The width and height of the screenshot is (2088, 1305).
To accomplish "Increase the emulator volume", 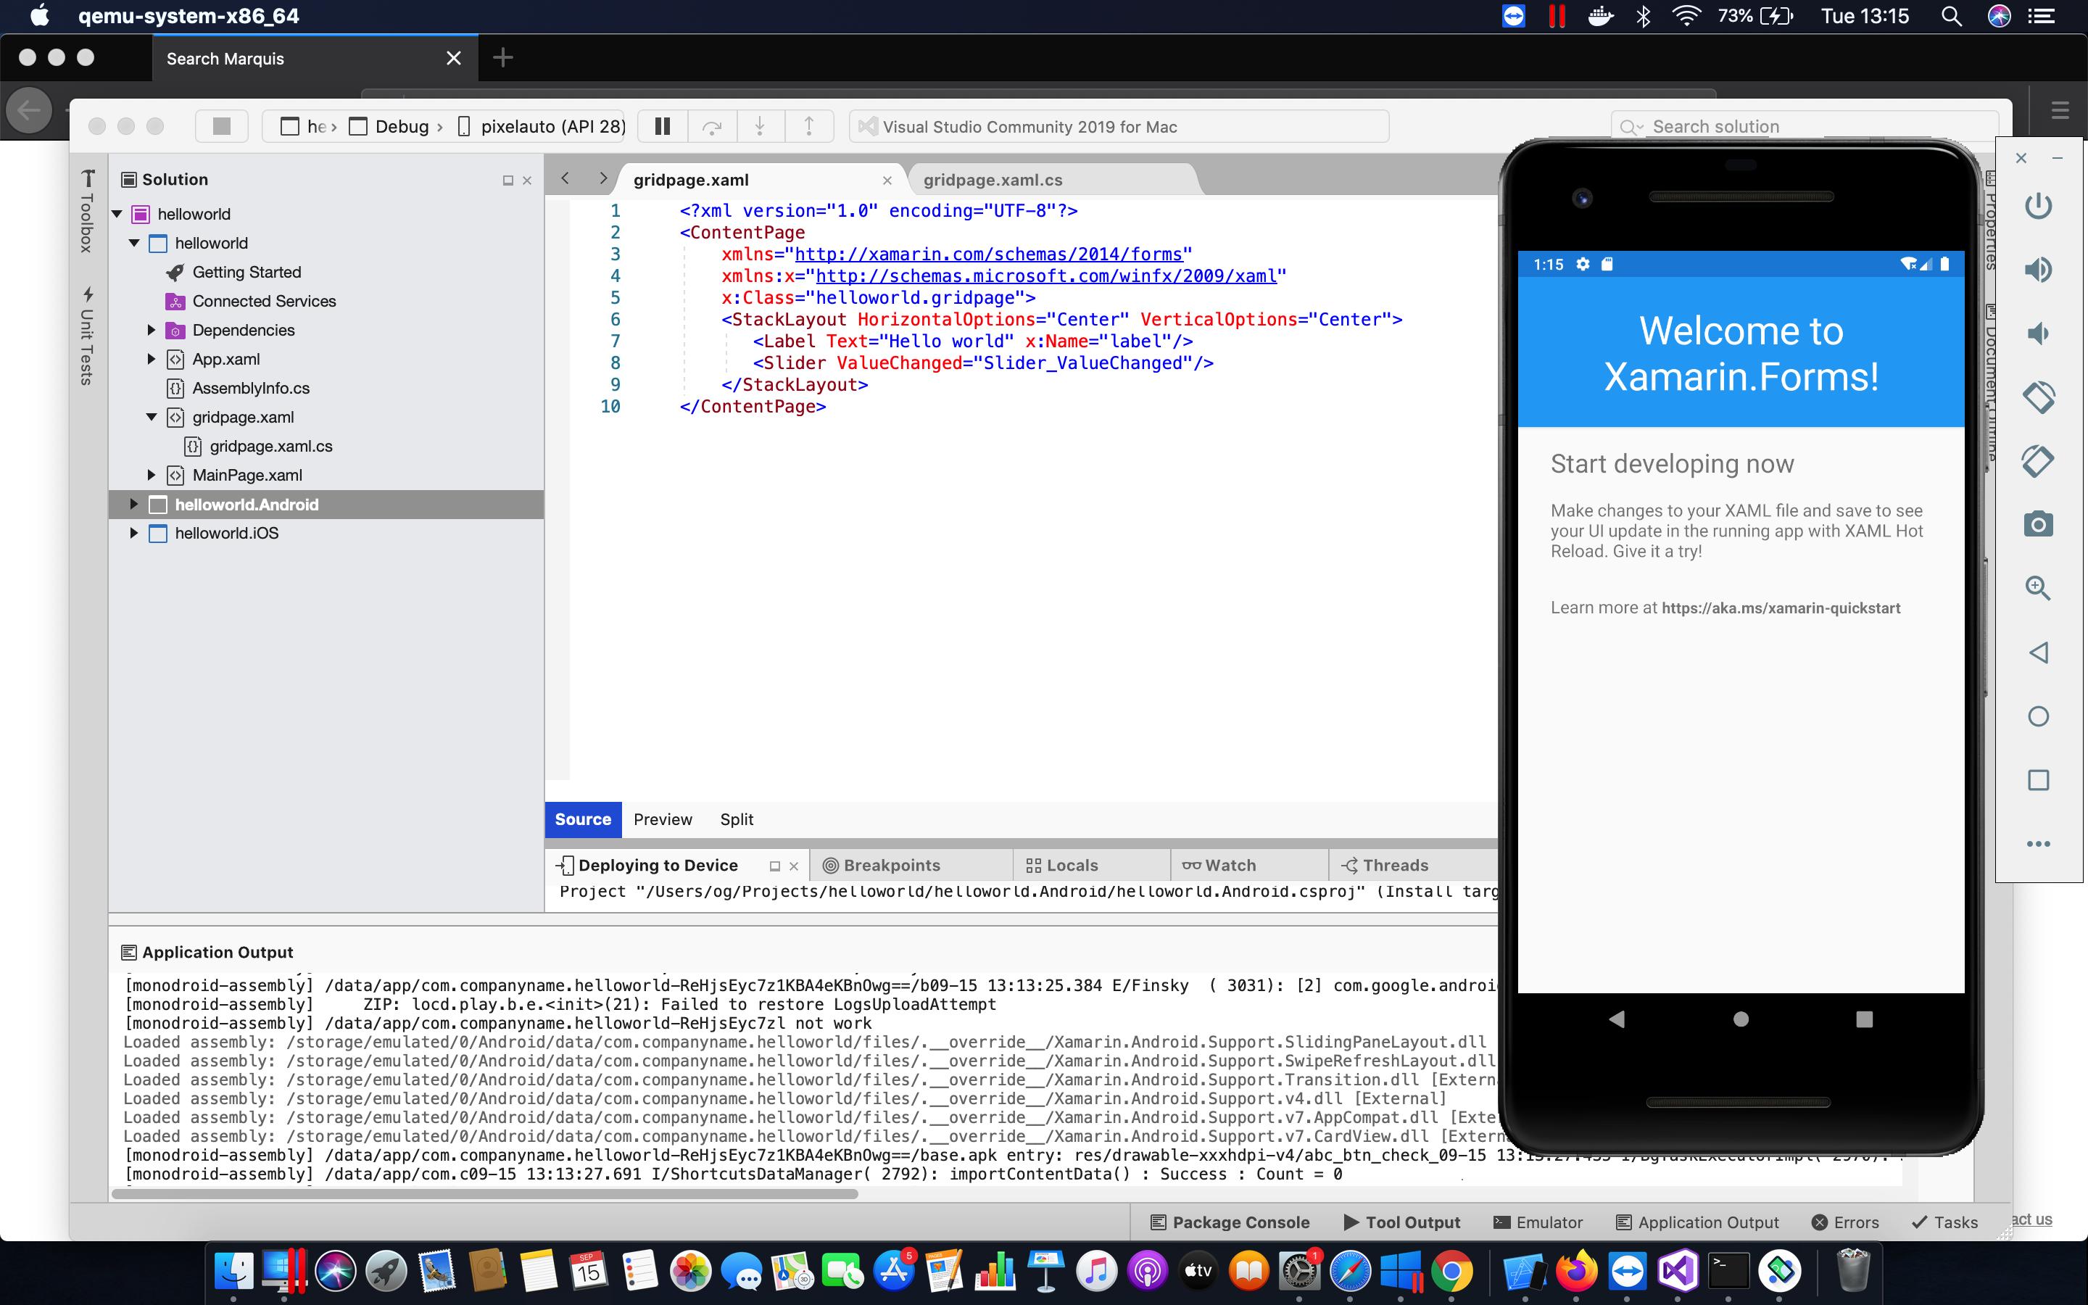I will 2038,269.
